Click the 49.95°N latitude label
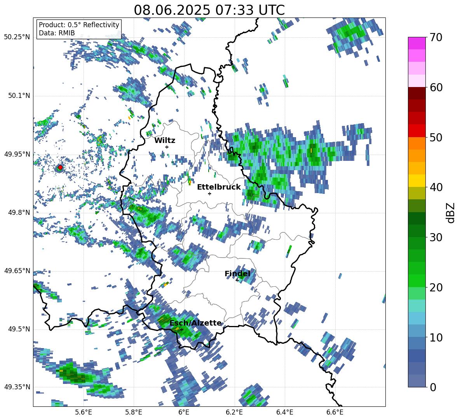Viewport: 460px width, 420px height. (17, 154)
